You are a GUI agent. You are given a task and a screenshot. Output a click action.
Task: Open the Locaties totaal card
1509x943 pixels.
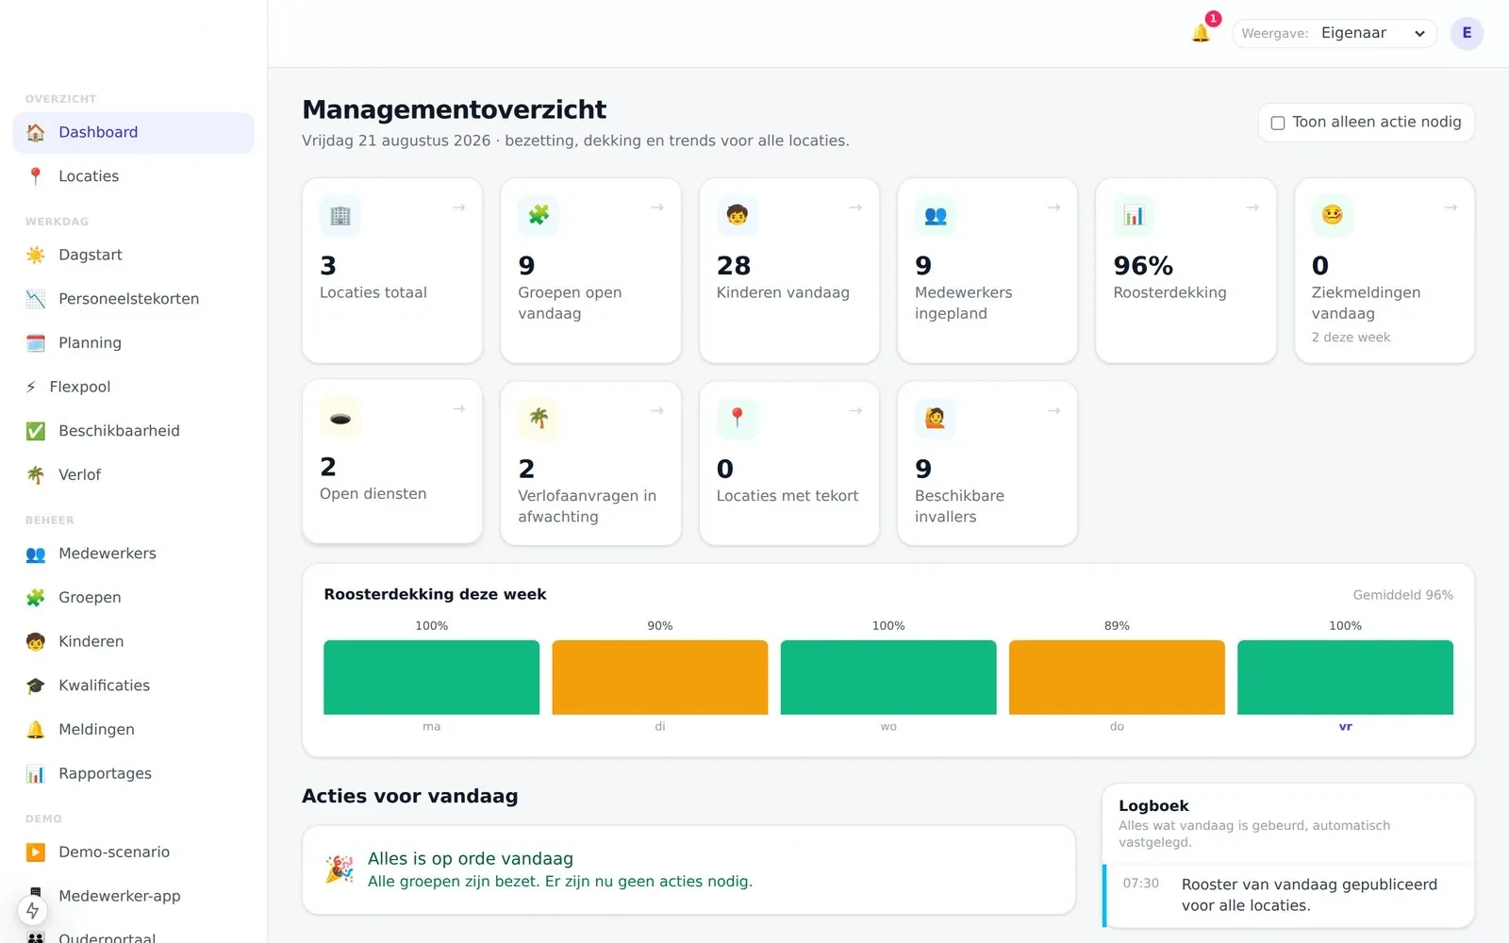click(392, 271)
